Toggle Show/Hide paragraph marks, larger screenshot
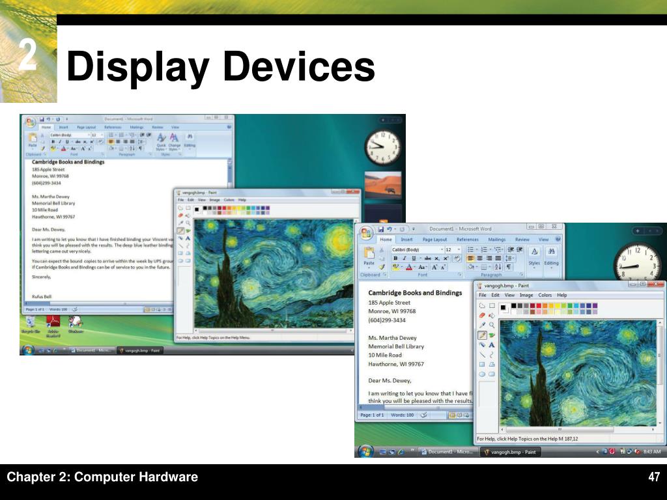 (x=509, y=267)
